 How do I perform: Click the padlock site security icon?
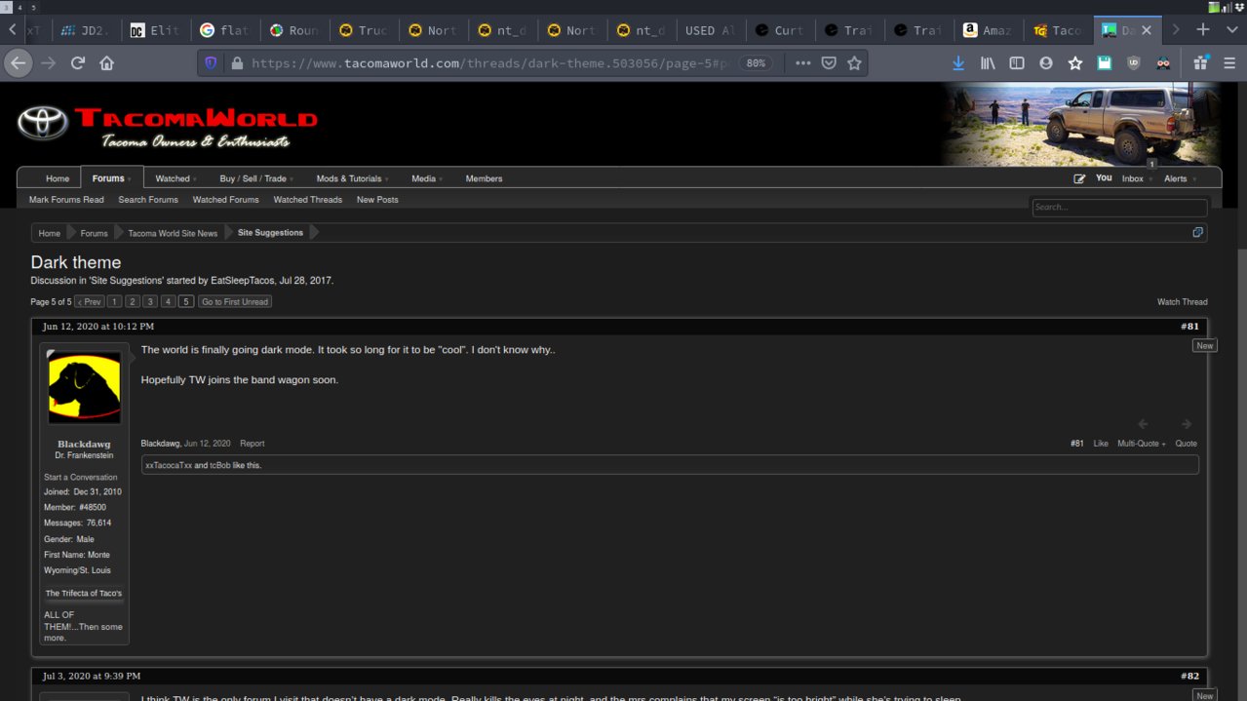(x=236, y=63)
